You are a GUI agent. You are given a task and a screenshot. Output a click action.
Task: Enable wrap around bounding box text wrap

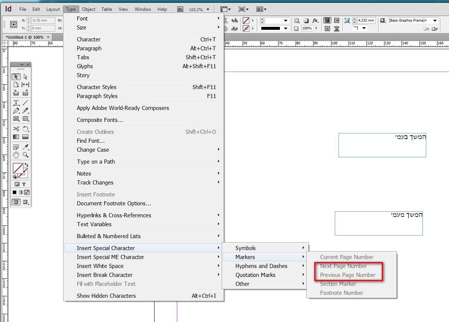pyautogui.click(x=336, y=20)
